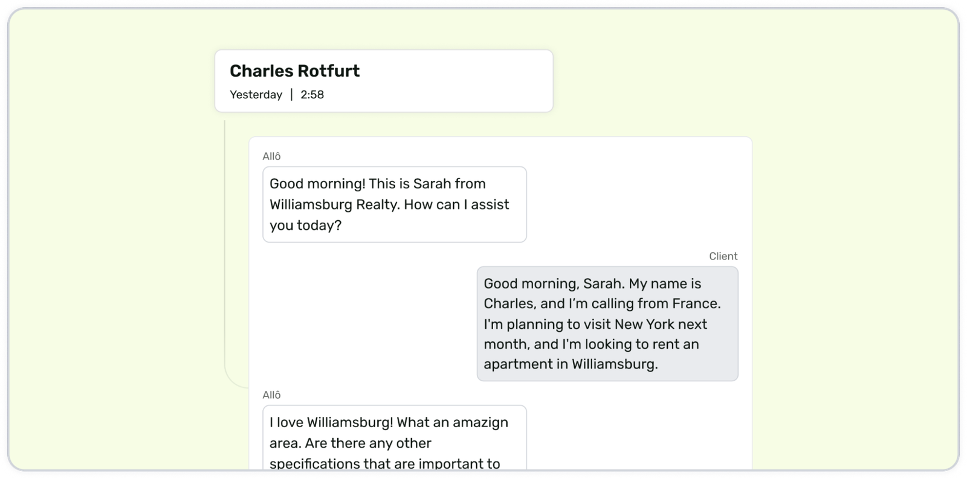Image resolution: width=967 pixels, height=479 pixels.
Task: Click the line ending 'you today?'
Action: pos(305,225)
